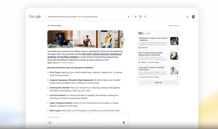Image resolution: width=218 pixels, height=129 pixels.
Task: Click the Ask anything input field
Action: [x=87, y=117]
